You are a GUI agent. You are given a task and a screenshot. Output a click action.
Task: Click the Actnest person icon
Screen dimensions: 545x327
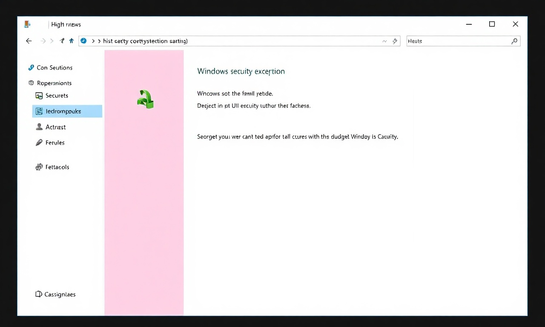39,127
